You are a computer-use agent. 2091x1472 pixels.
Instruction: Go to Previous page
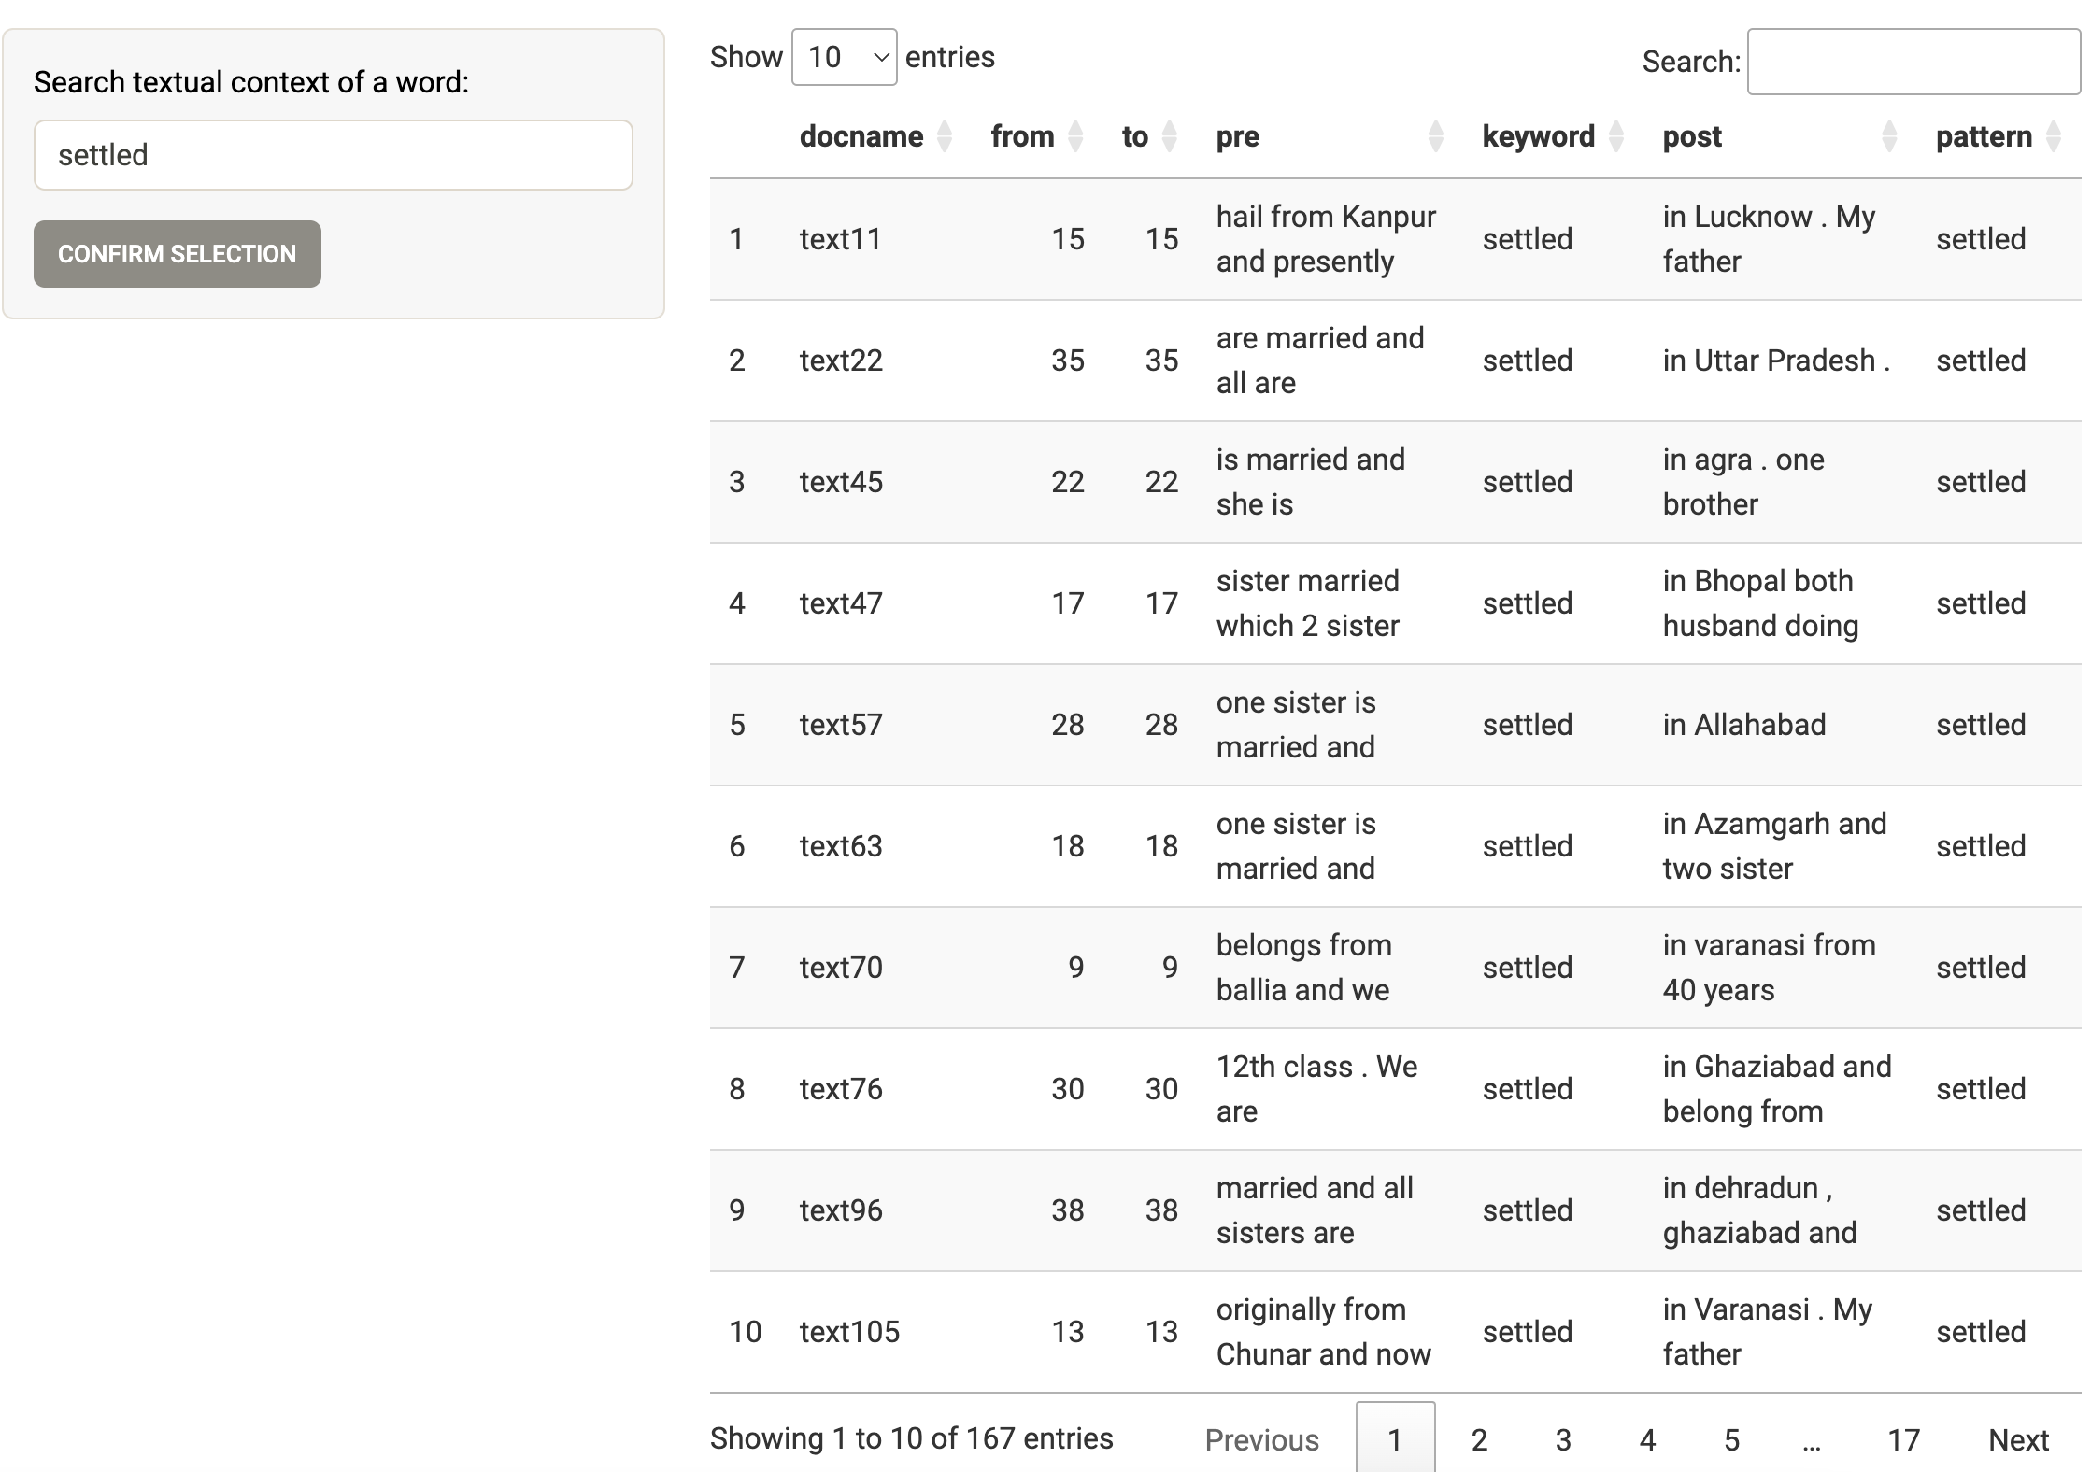point(1262,1439)
